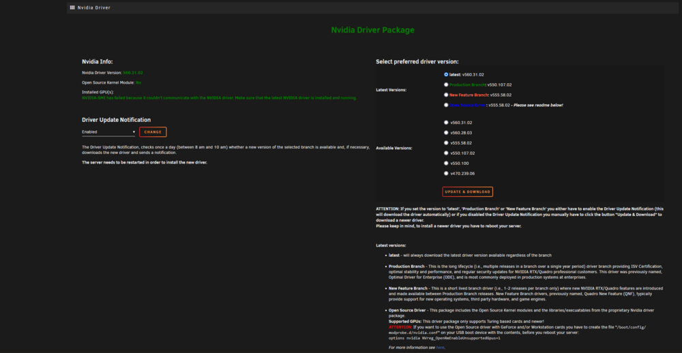Image resolution: width=682 pixels, height=353 pixels.
Task: Open the Driver Update Notification 'Enabled' dropdown
Action: tap(108, 132)
